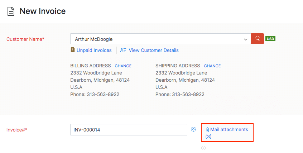The image size is (303, 153).
Task: Open the View Customer Details link
Action: click(153, 50)
